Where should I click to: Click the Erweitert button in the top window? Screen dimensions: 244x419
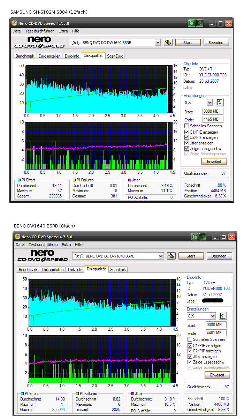214,162
